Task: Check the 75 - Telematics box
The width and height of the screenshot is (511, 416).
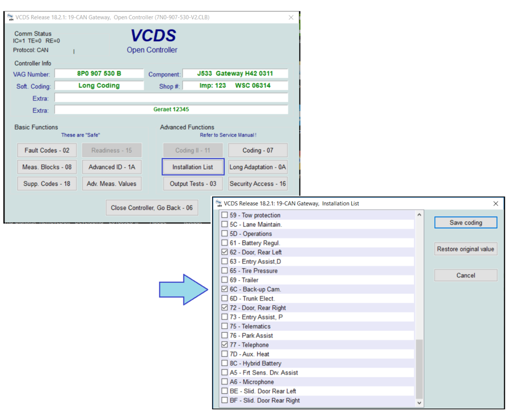Action: click(x=224, y=326)
